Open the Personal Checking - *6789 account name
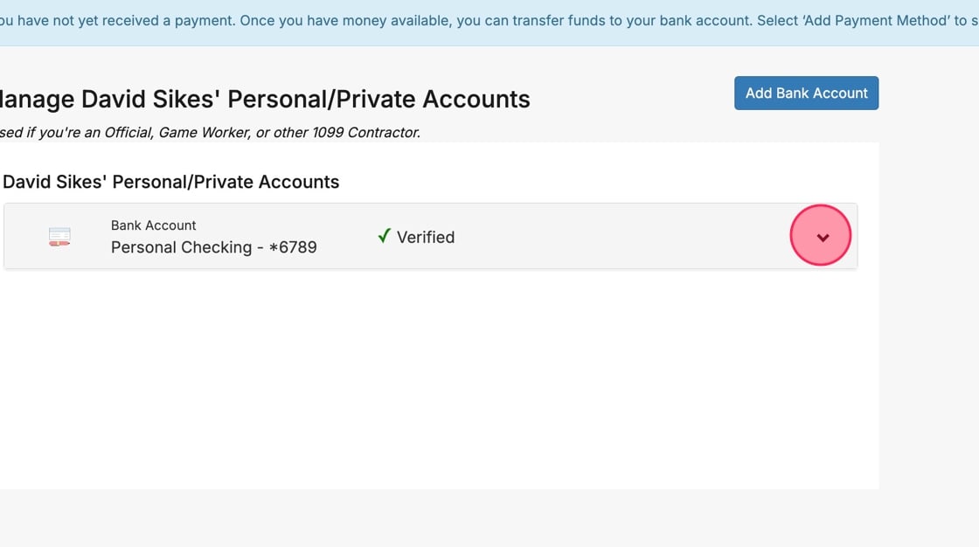 (x=213, y=247)
